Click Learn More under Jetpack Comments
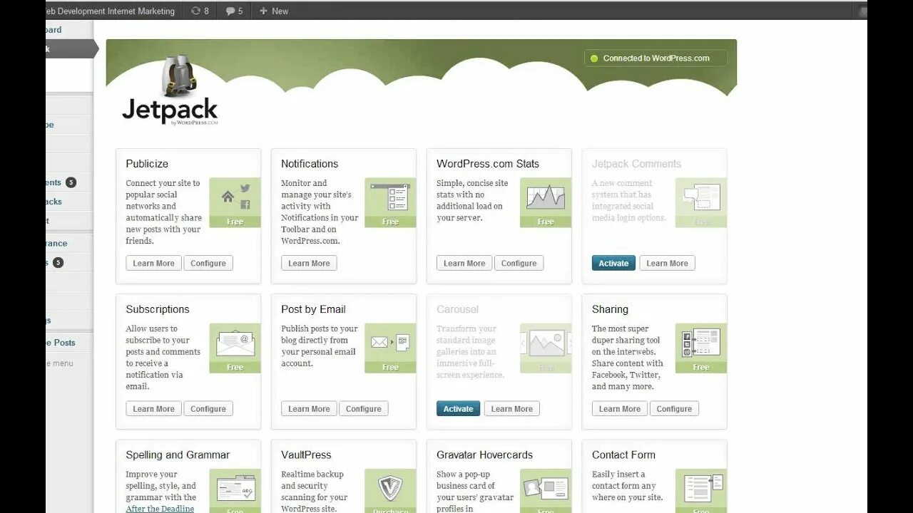The height and width of the screenshot is (513, 913). pos(667,263)
